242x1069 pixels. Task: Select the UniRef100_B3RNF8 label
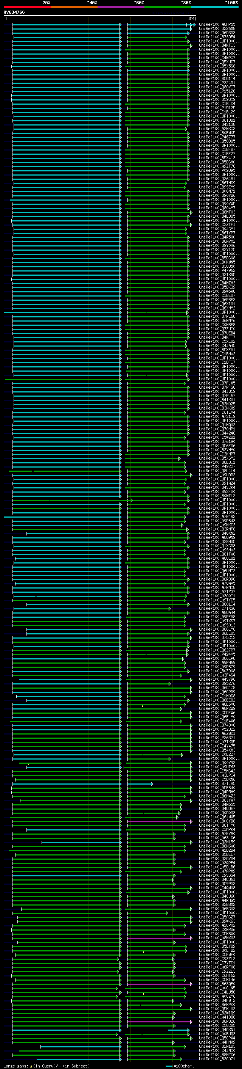pos(217,529)
